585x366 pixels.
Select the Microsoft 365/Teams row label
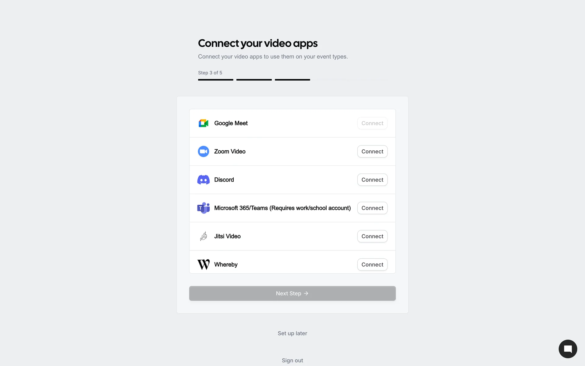(x=282, y=208)
